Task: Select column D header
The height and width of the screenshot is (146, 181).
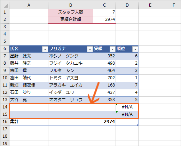Action: [127, 5]
